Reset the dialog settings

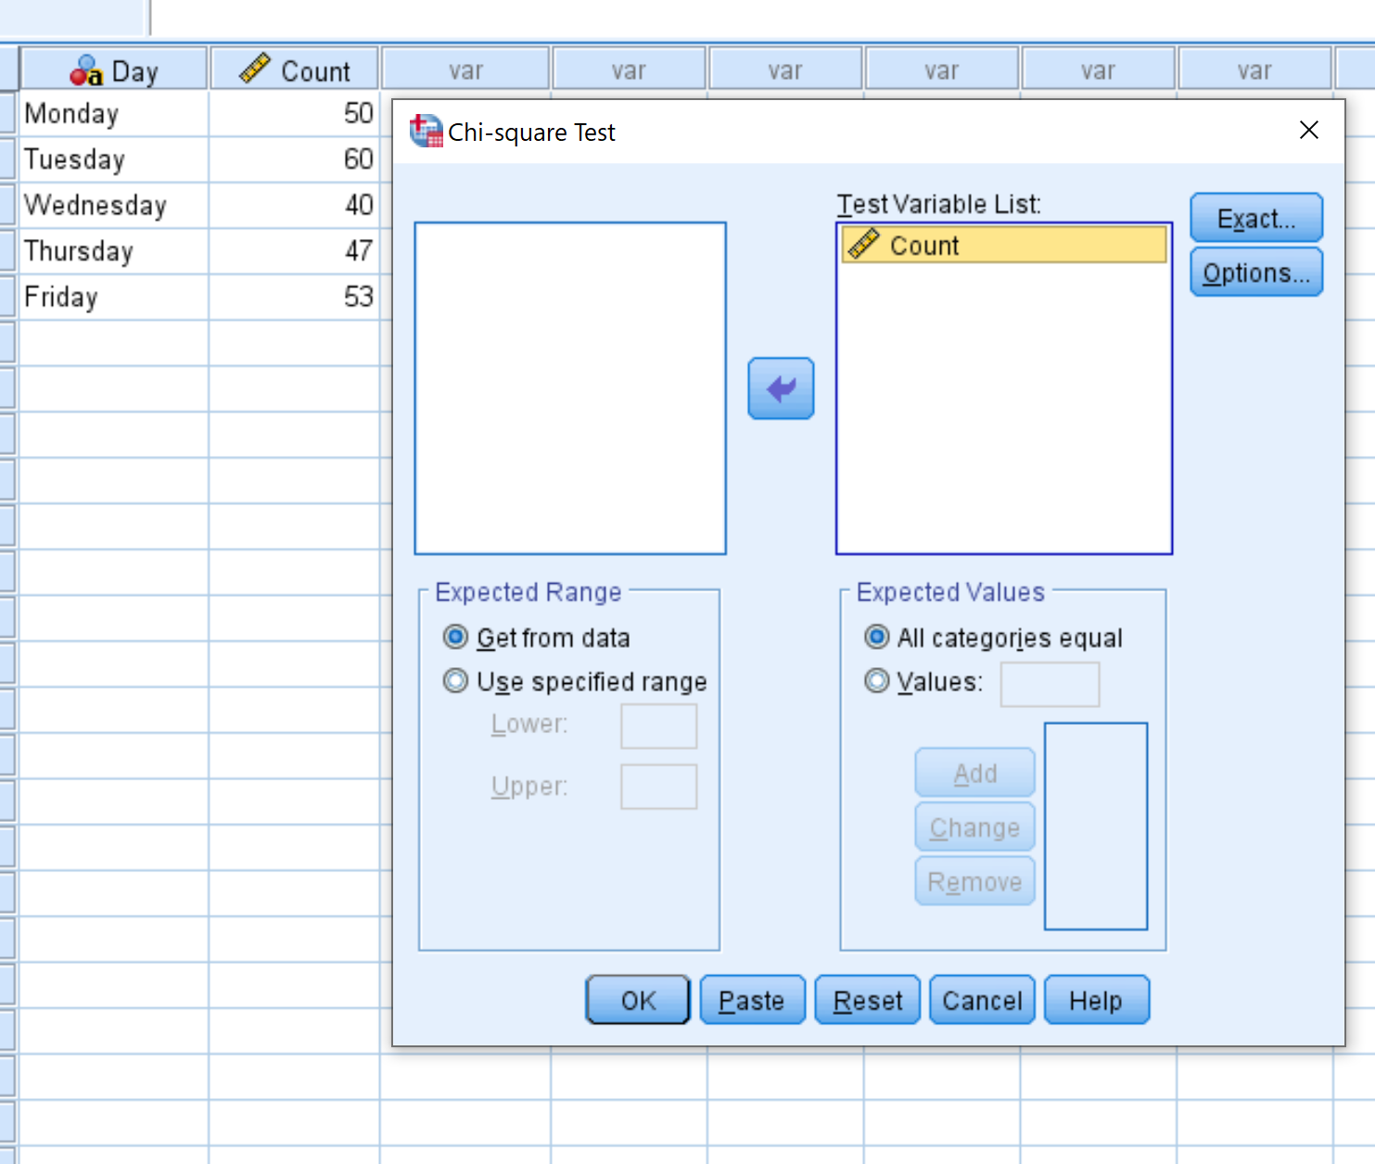pos(867,1000)
